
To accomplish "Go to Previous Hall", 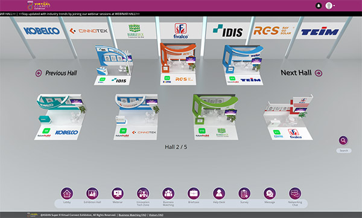I will pyautogui.click(x=56, y=73).
